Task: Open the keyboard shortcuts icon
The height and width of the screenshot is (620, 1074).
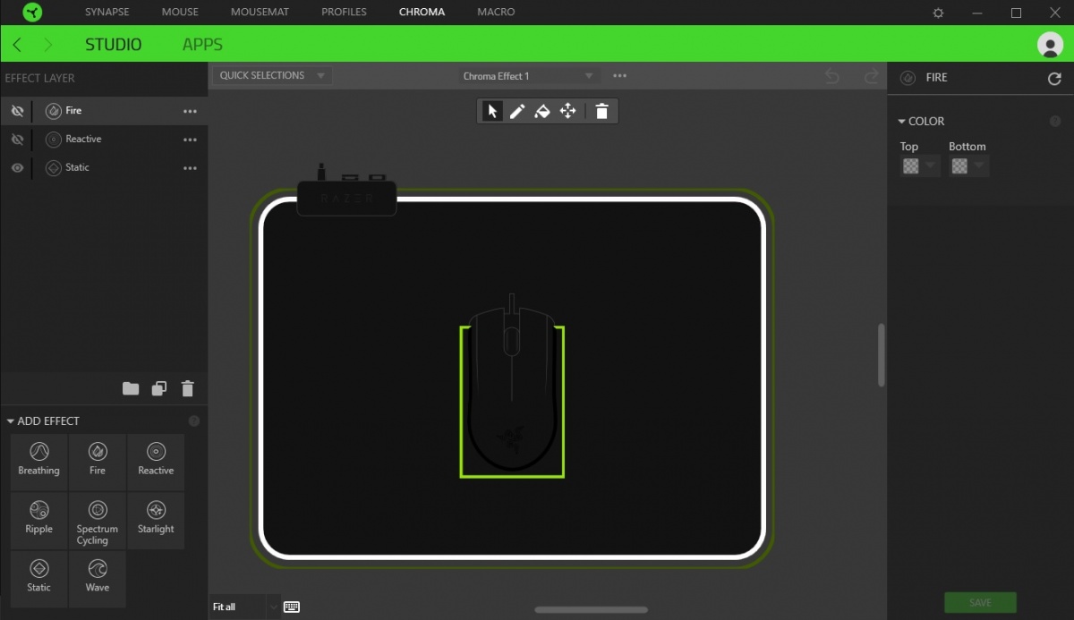Action: click(x=292, y=607)
